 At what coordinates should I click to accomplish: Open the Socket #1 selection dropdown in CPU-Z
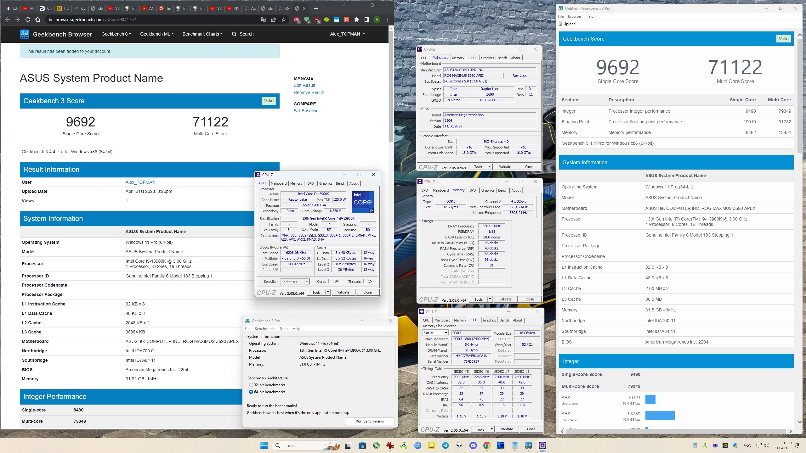295,282
